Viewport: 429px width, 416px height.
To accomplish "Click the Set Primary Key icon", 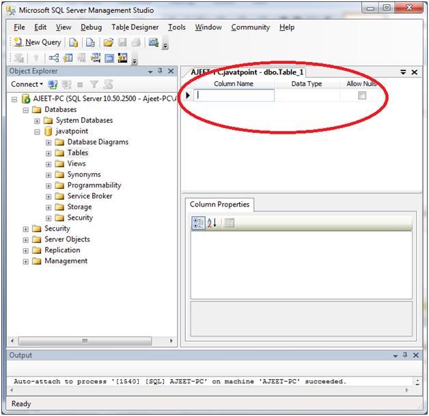I will (x=36, y=58).
